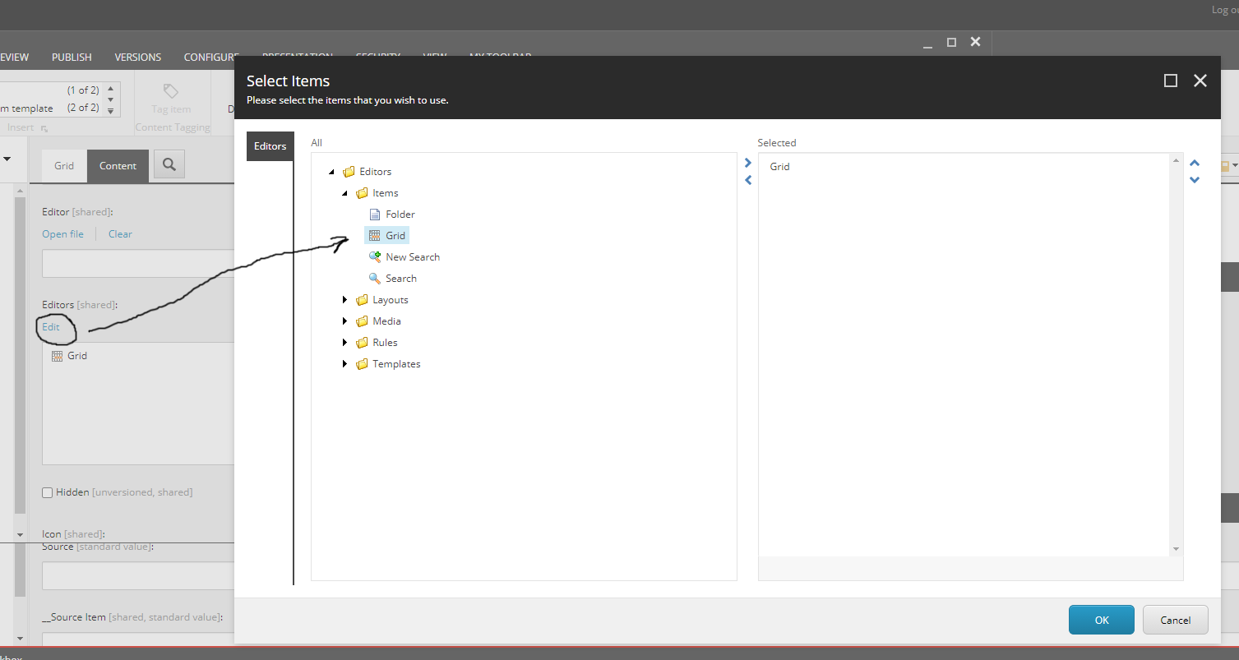1239x660 pixels.
Task: Open the PUBLISH menu
Action: 72,57
